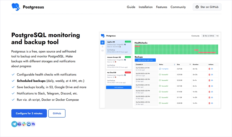Click the Slack logo icon
The image size is (232, 137).
coord(24,124)
